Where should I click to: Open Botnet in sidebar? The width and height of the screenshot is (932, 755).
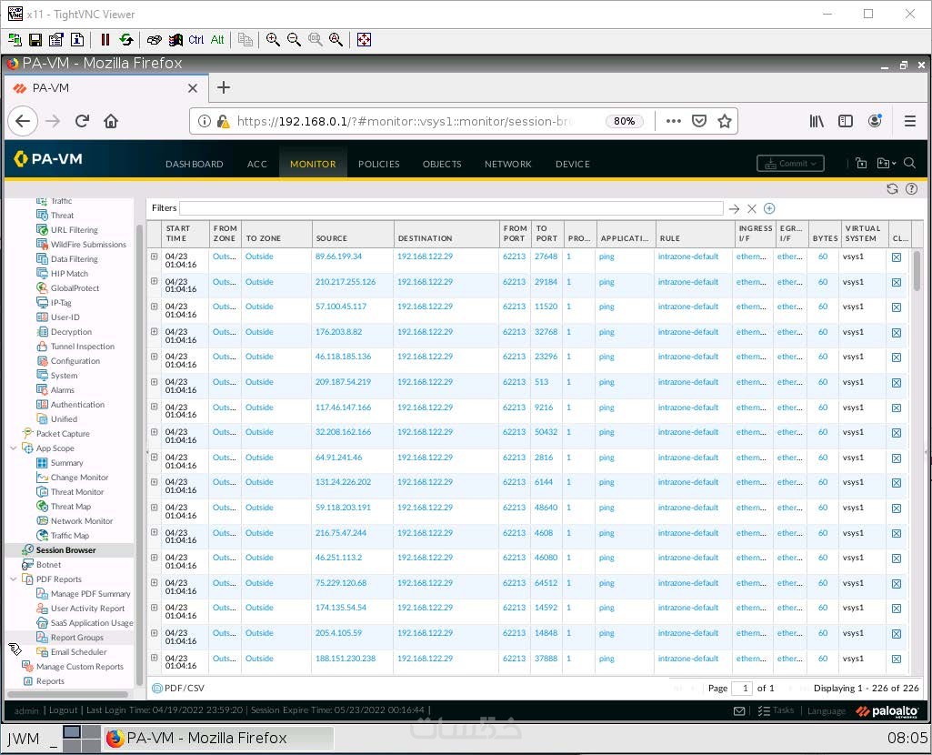pyautogui.click(x=48, y=565)
